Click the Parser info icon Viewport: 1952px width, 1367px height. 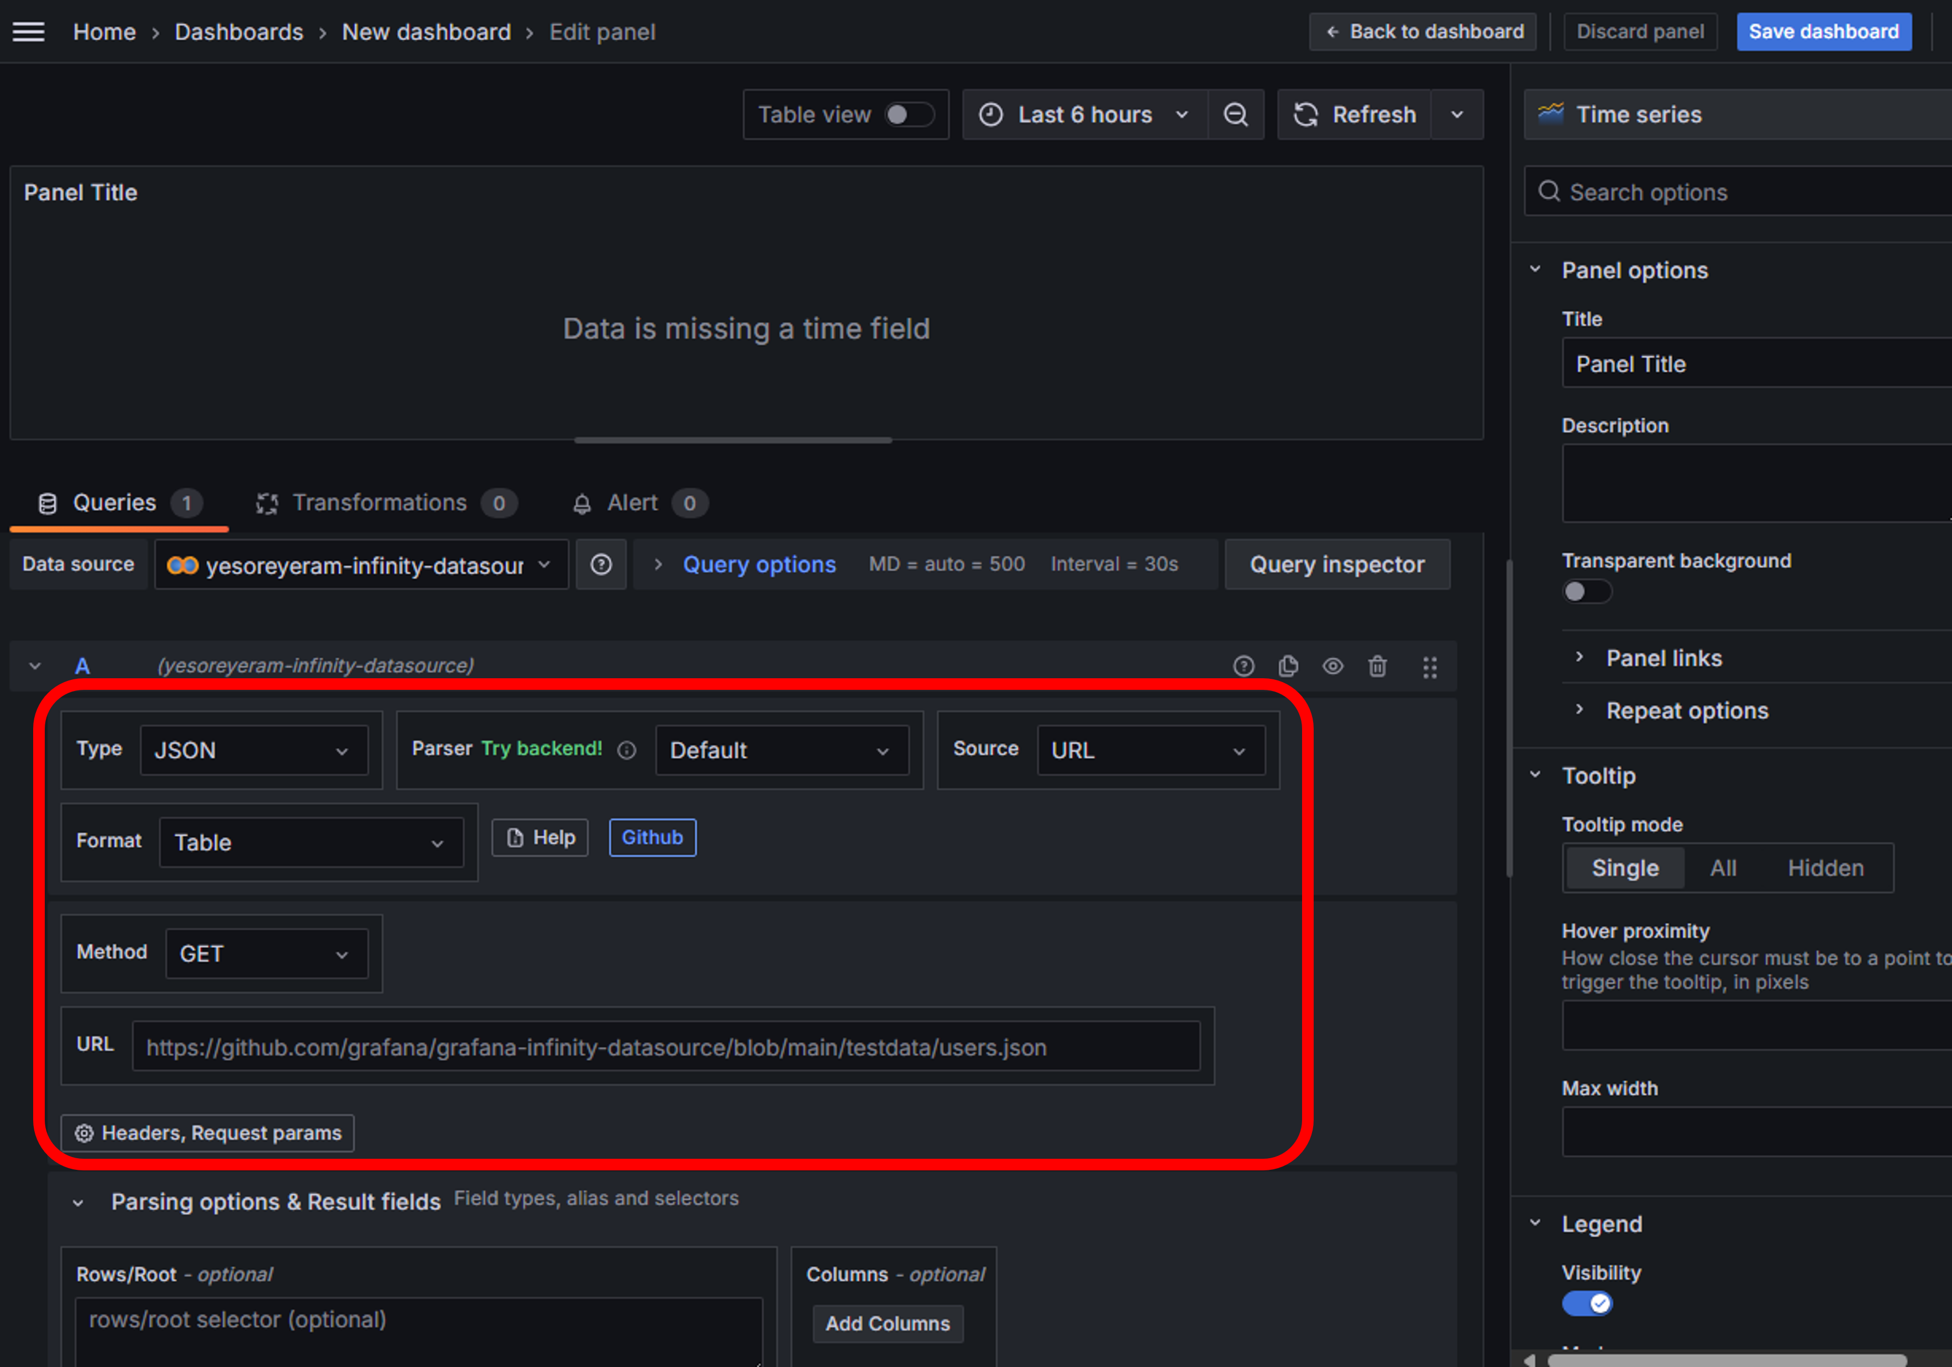627,750
